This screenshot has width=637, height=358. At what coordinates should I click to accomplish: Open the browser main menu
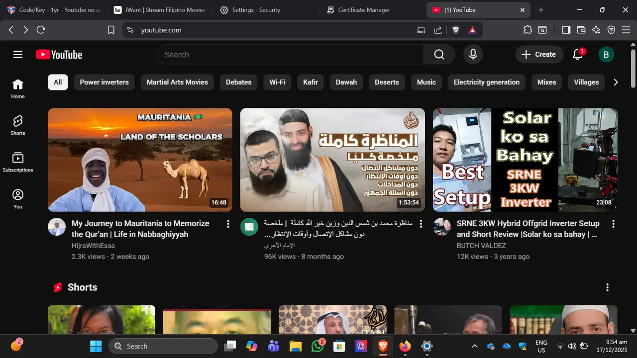(626, 30)
